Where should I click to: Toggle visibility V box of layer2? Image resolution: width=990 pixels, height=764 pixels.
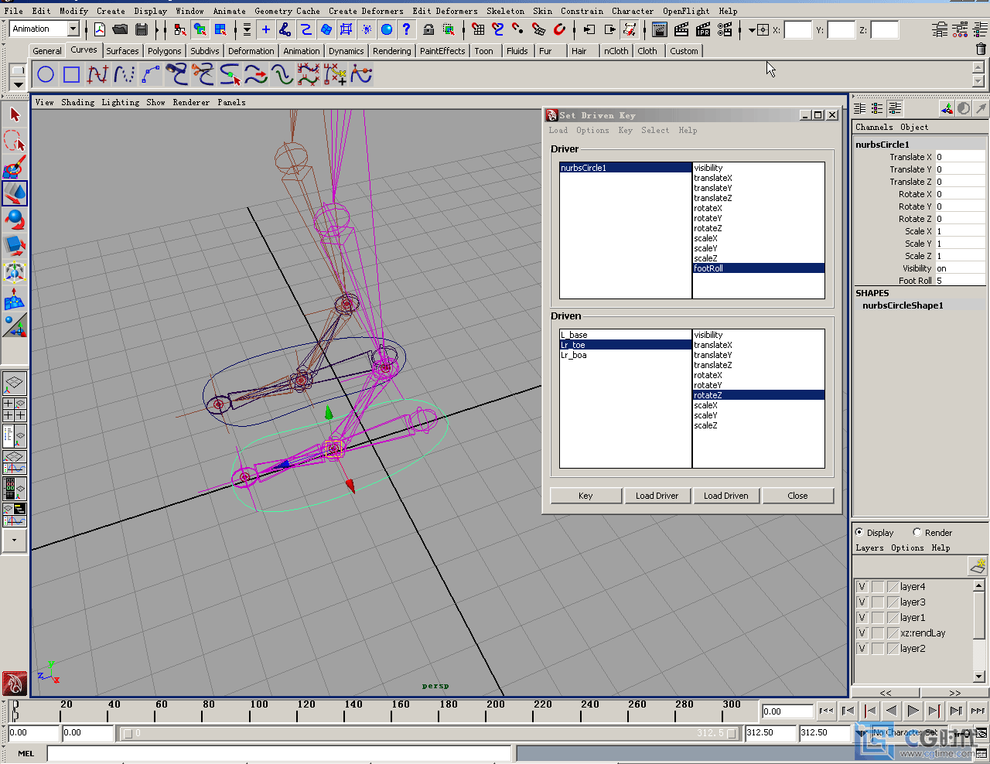tap(862, 649)
